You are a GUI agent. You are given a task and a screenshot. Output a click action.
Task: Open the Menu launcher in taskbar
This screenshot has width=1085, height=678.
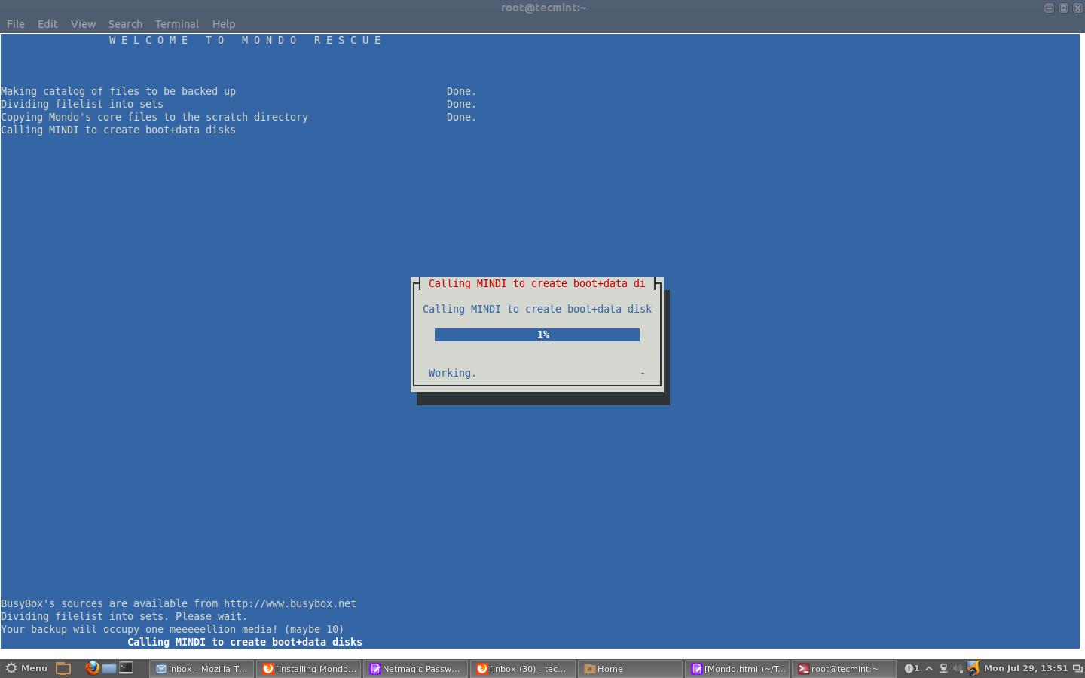point(26,668)
